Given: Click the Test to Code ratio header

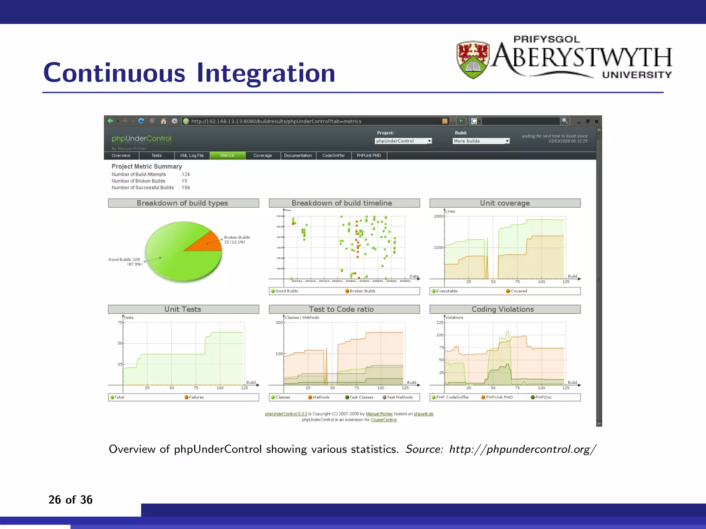Looking at the screenshot, I should (344, 309).
